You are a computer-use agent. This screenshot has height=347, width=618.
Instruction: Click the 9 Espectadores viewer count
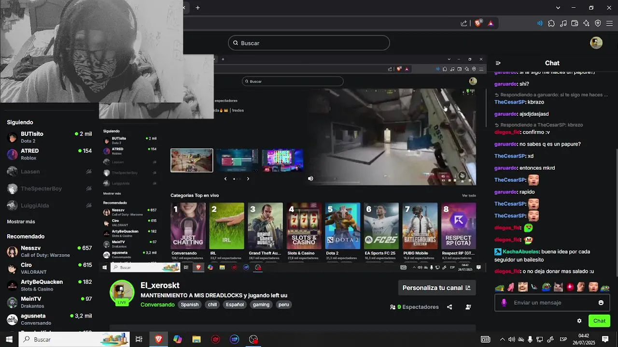414,307
